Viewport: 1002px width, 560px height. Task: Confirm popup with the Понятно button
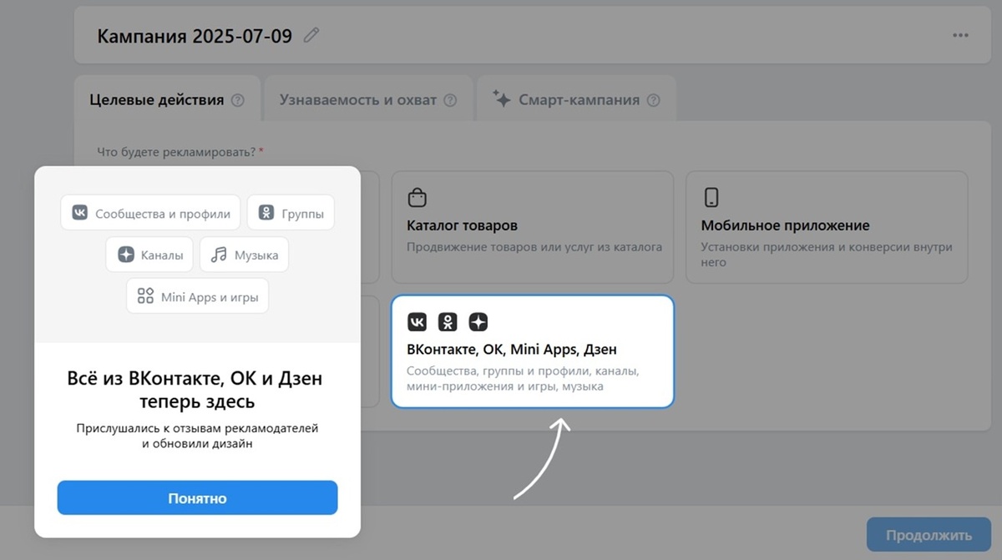(x=197, y=498)
